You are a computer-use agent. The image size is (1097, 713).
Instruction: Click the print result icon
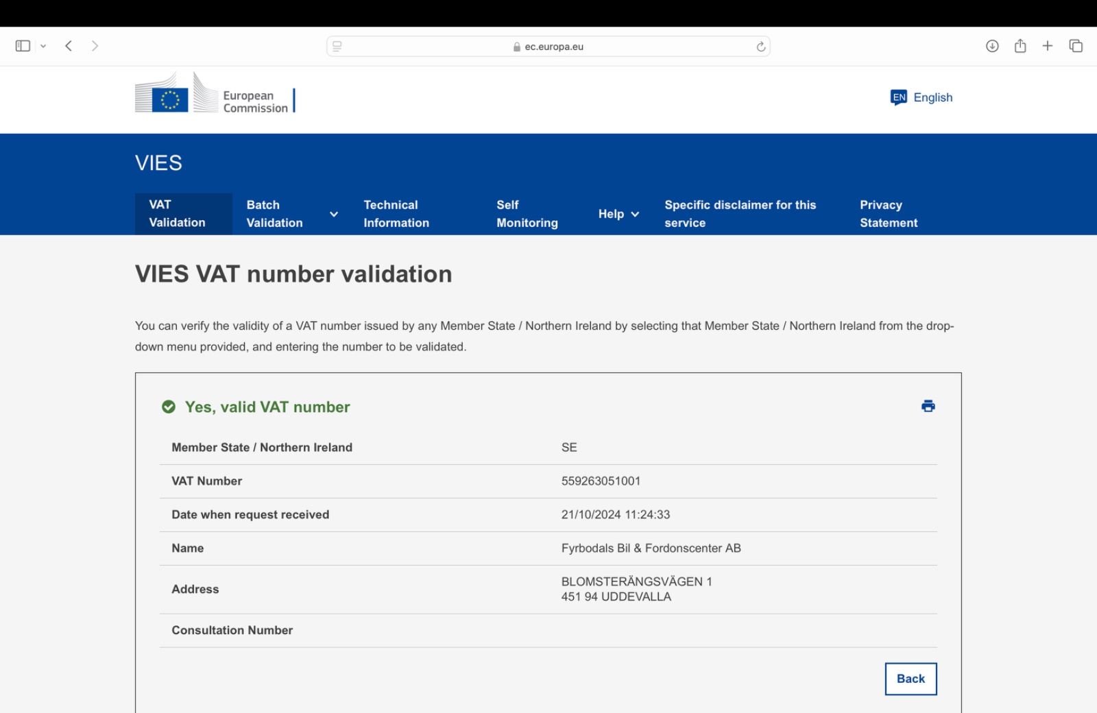click(928, 407)
